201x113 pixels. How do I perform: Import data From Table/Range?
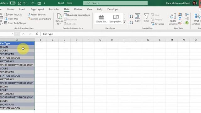[15, 23]
